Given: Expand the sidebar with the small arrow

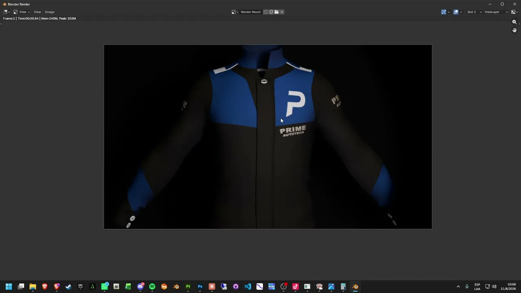Looking at the screenshot, I should coord(519,24).
